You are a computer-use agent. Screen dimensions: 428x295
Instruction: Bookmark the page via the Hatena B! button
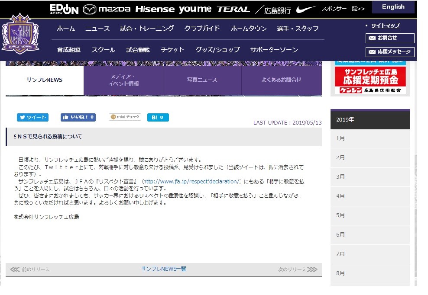click(x=158, y=117)
